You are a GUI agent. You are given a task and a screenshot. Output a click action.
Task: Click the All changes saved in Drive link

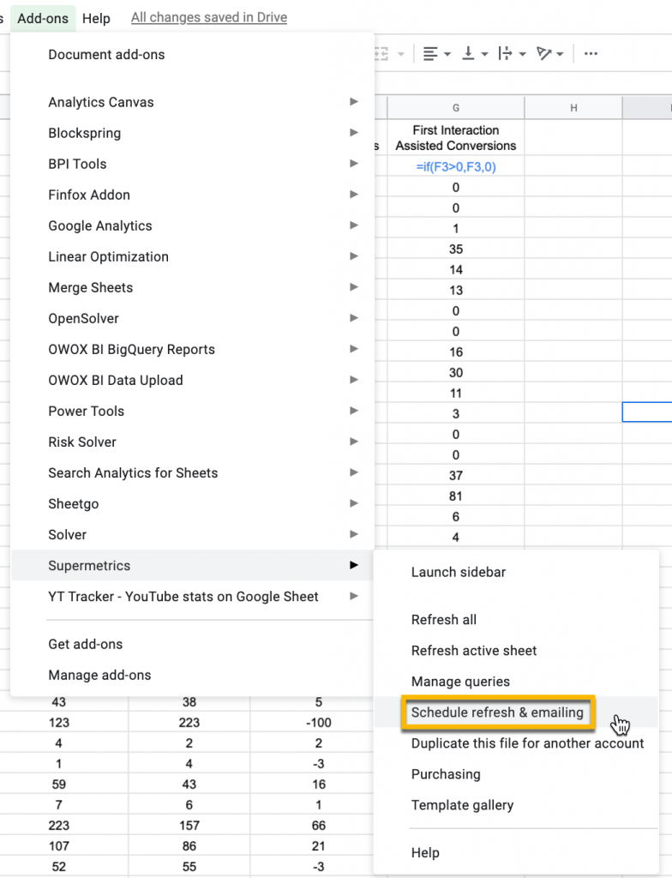[x=208, y=17]
